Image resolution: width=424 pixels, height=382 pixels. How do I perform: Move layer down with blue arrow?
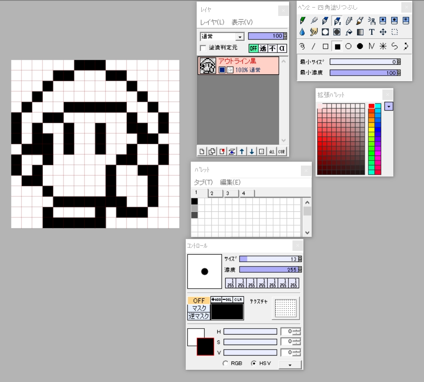(252, 151)
